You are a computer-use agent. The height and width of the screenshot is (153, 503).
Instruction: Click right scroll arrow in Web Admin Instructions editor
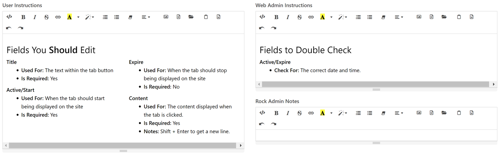coord(494,84)
